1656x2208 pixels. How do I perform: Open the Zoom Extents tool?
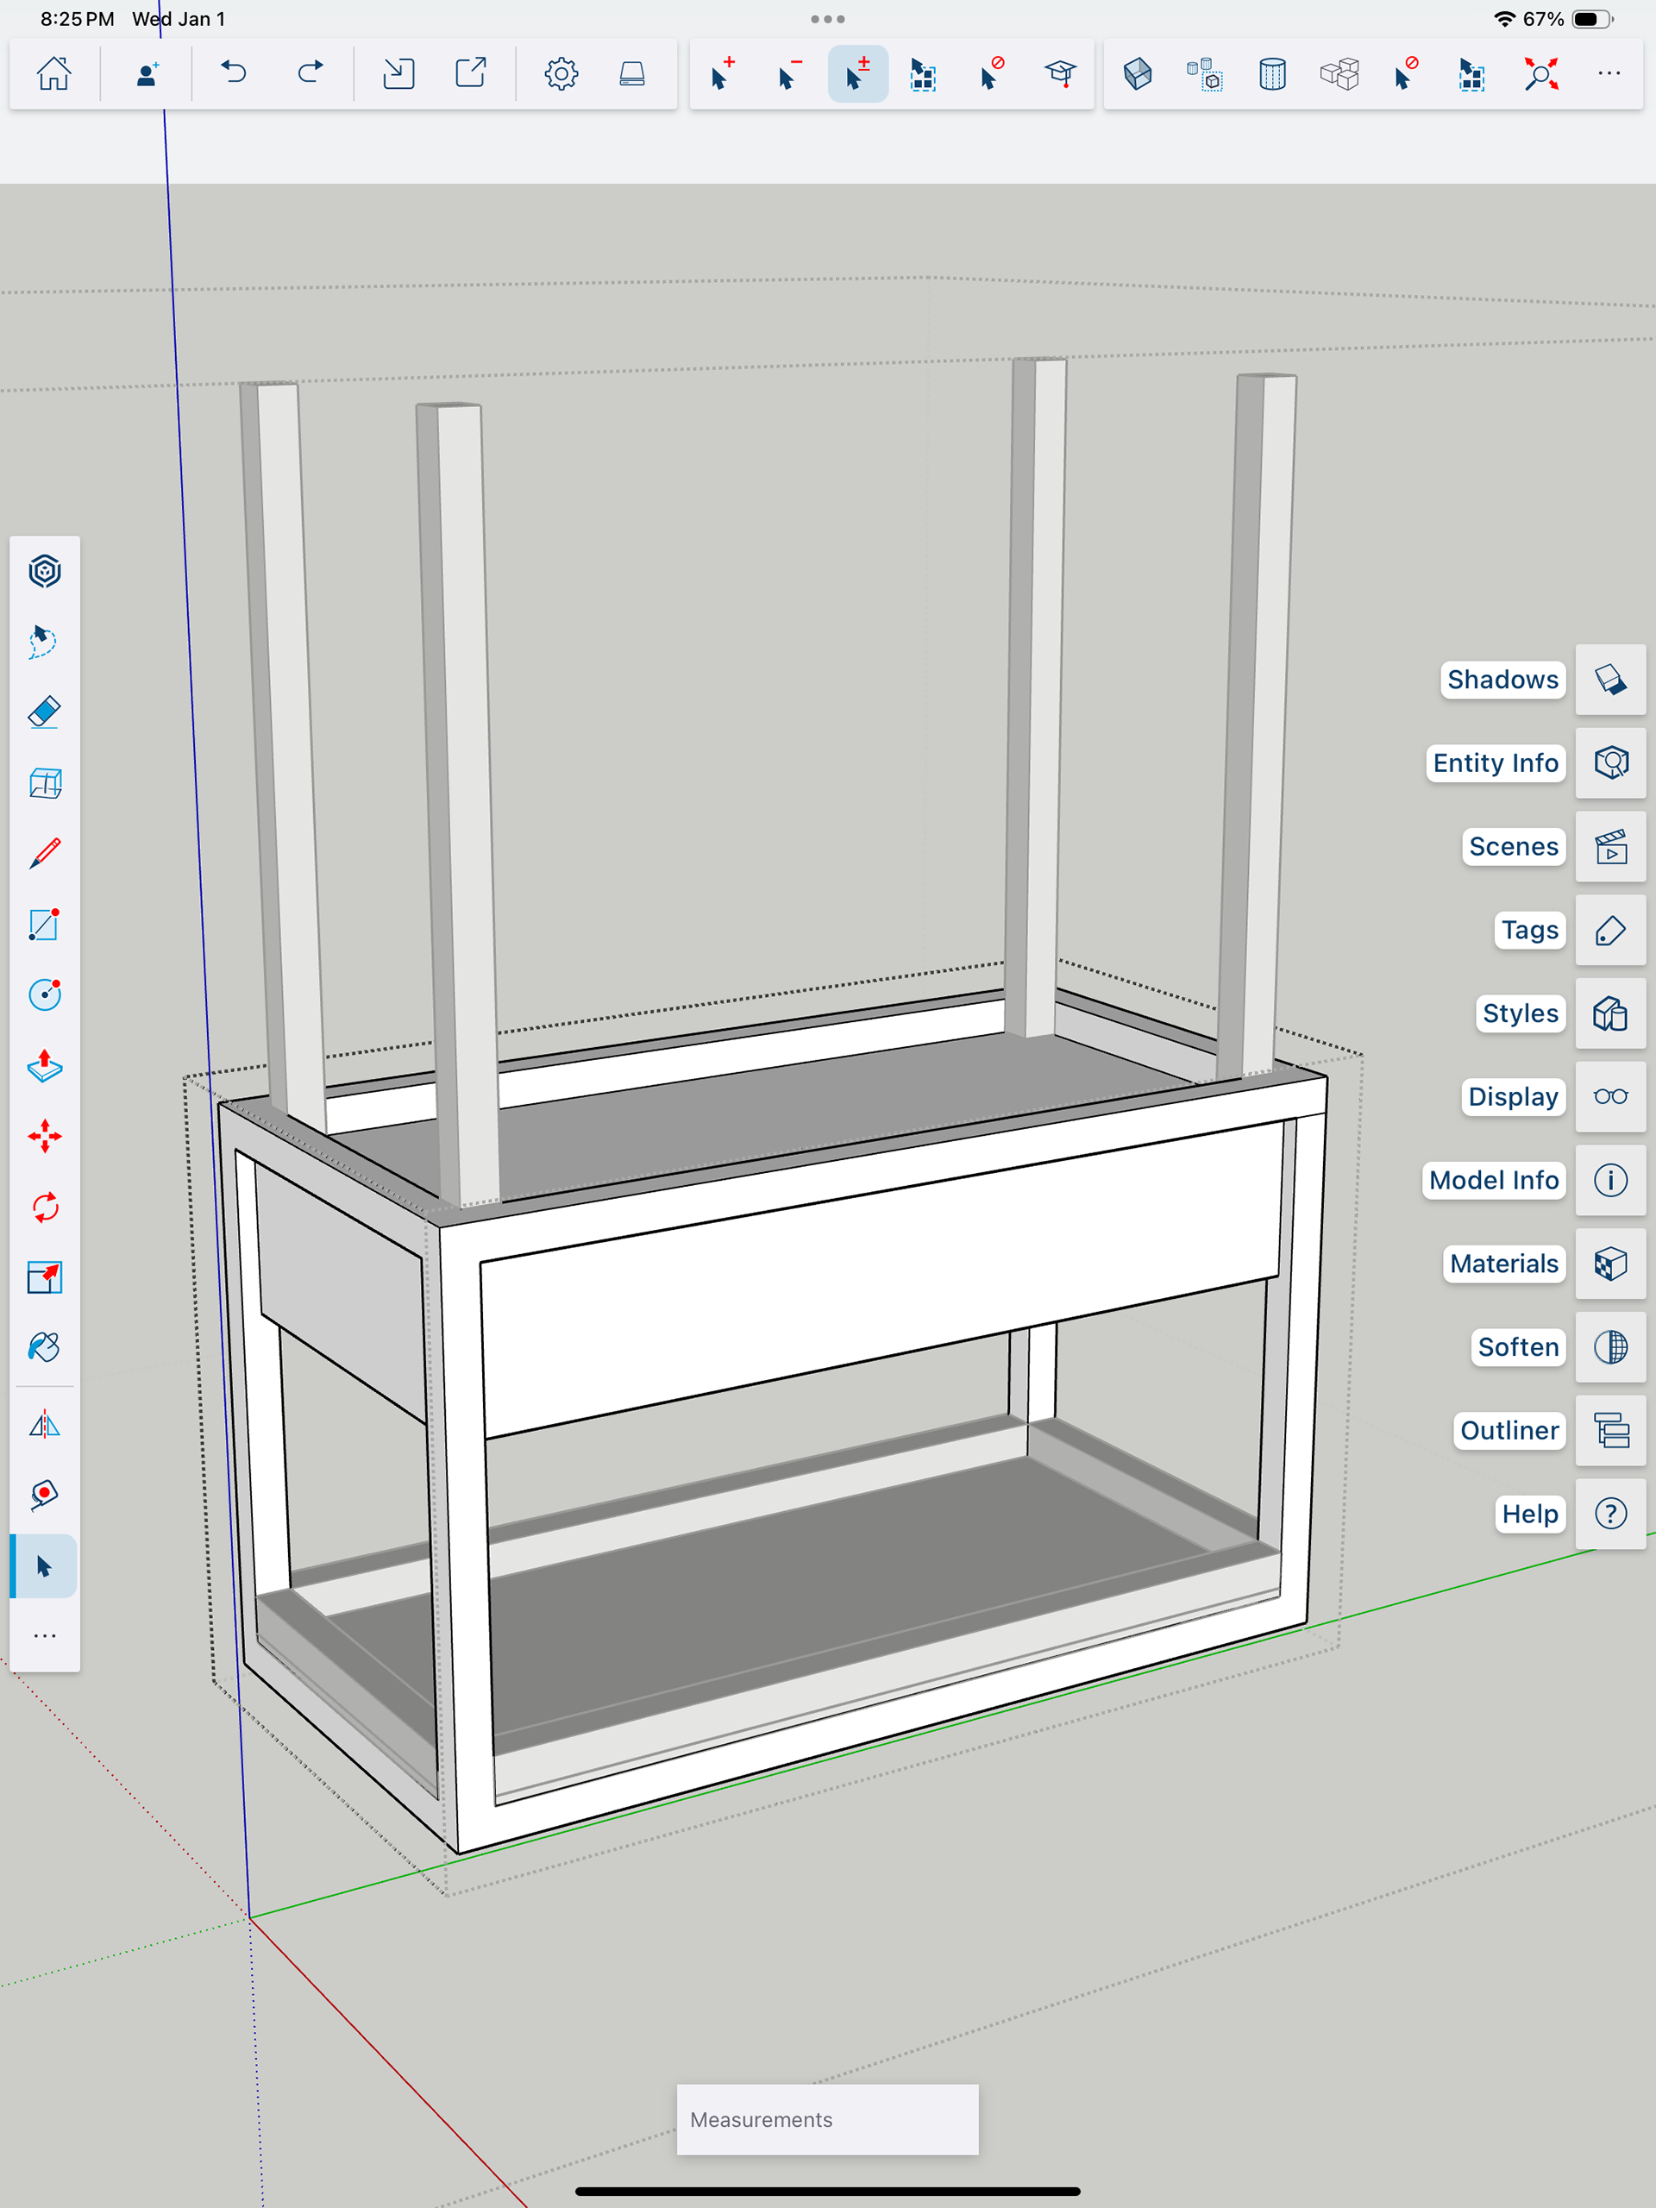pos(1541,74)
